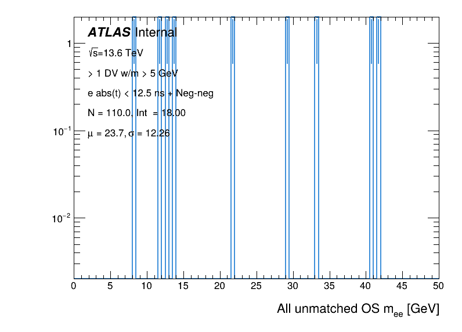462x332 pixels.
Task: Select the y-axis label 10⁻²
Action: [62, 218]
